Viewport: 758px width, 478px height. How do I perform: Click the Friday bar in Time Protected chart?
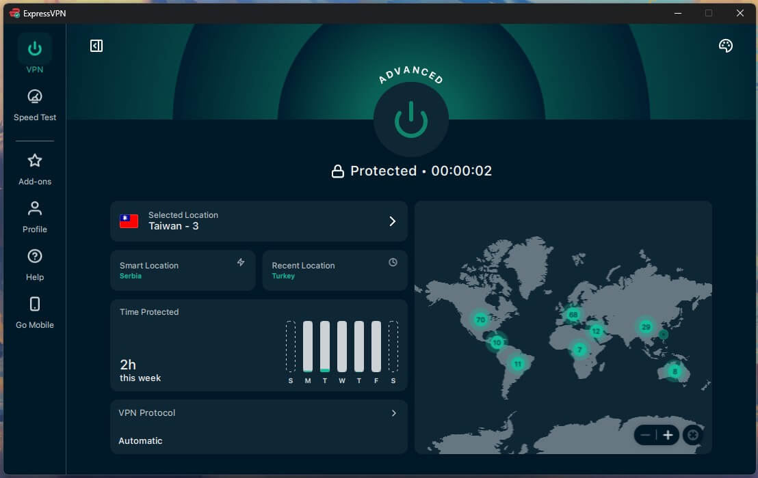click(376, 346)
